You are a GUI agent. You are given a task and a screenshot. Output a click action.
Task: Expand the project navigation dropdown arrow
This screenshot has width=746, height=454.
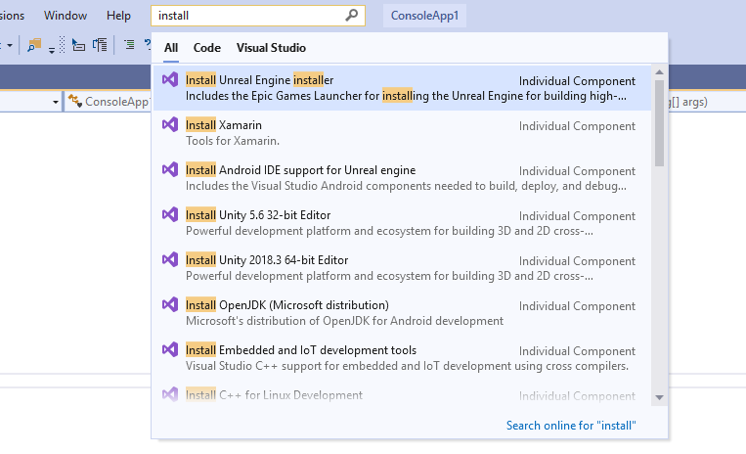tap(55, 102)
